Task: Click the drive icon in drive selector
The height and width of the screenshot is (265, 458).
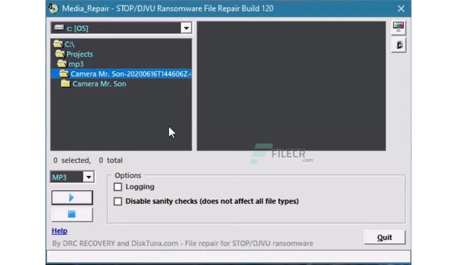Action: point(59,28)
